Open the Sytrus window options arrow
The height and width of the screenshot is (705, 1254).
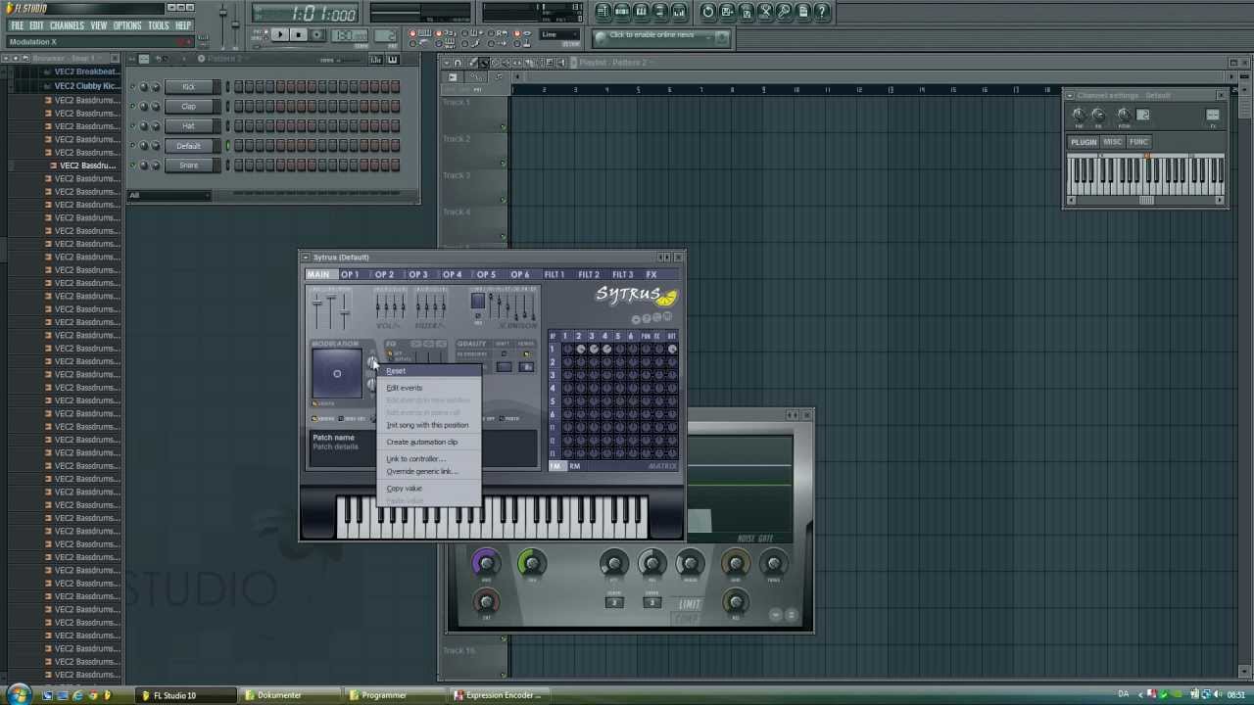(x=306, y=258)
